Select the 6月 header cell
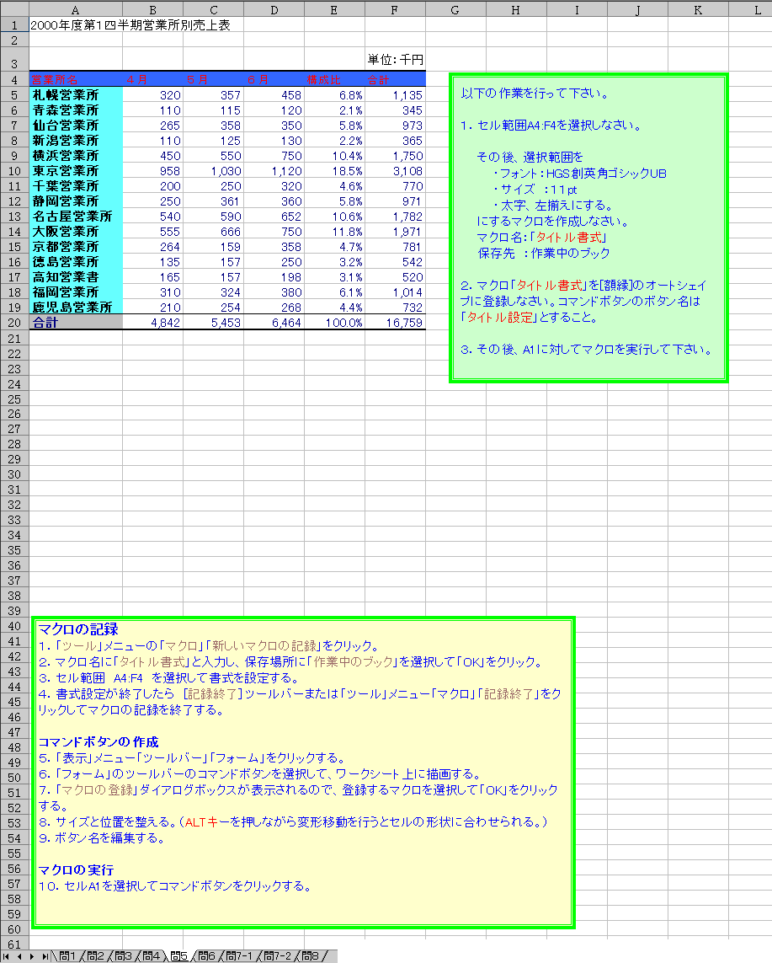Image resolution: width=772 pixels, height=963 pixels. point(274,80)
